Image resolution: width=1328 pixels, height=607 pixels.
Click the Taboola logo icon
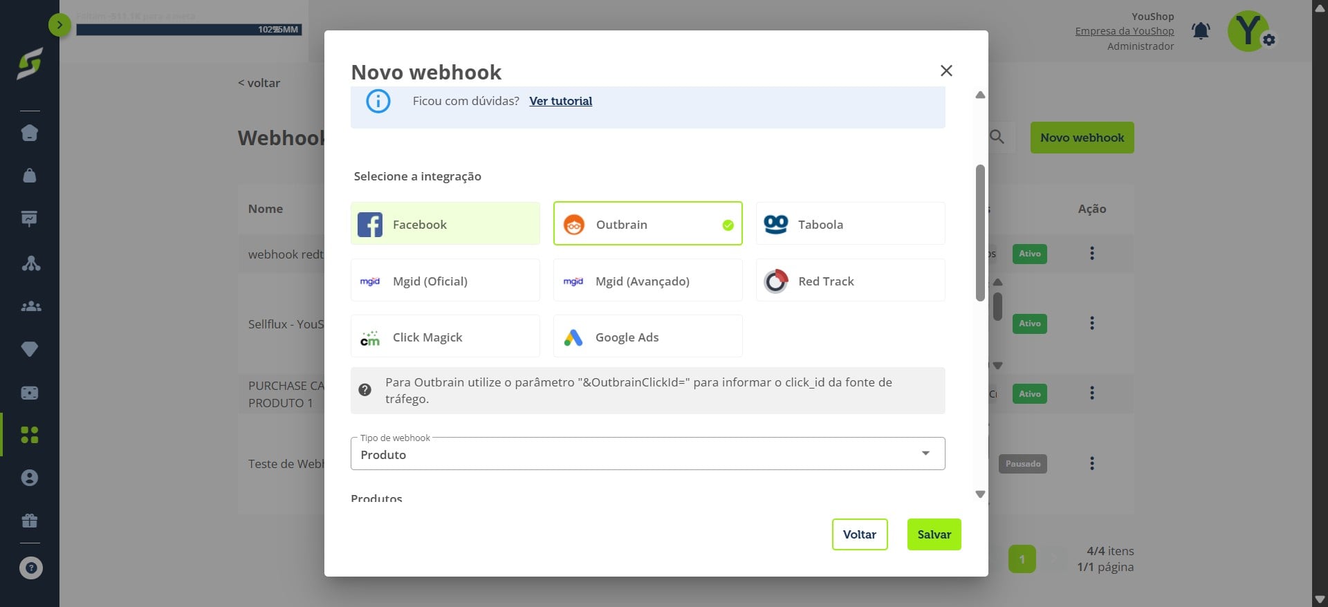click(x=775, y=224)
